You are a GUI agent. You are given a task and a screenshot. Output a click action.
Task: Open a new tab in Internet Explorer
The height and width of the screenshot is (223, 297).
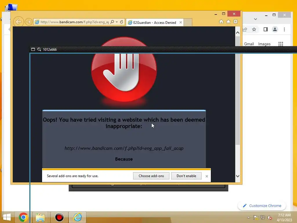point(188,22)
